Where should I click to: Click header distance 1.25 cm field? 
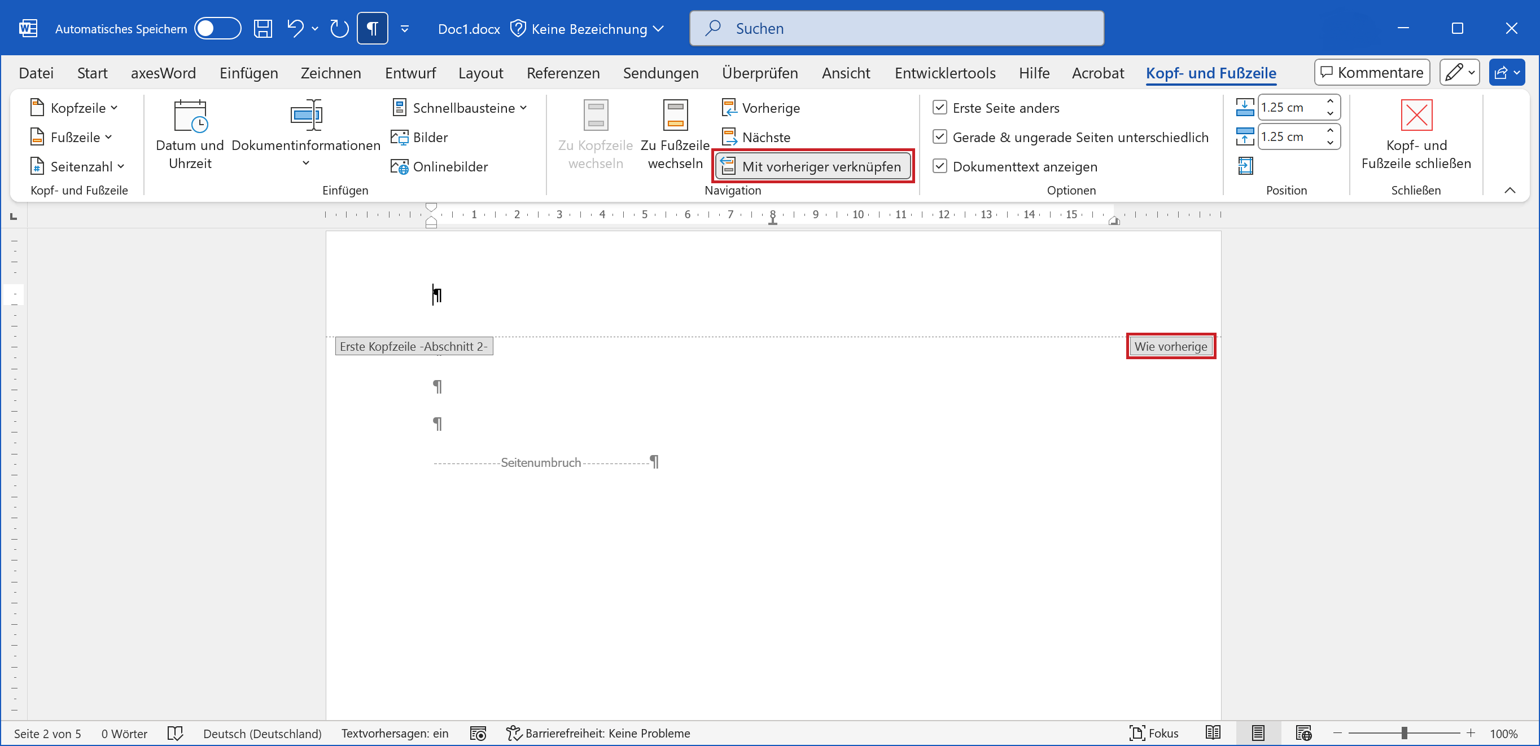1290,108
